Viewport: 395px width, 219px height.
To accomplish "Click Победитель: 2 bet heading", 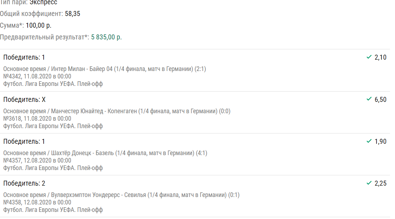I will pos(24,183).
